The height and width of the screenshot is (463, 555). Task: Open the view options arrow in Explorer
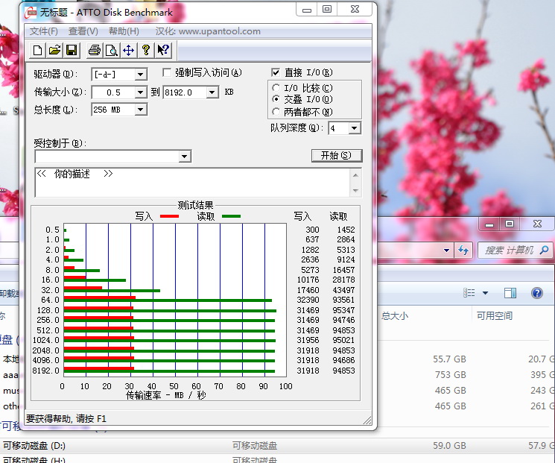coord(485,293)
